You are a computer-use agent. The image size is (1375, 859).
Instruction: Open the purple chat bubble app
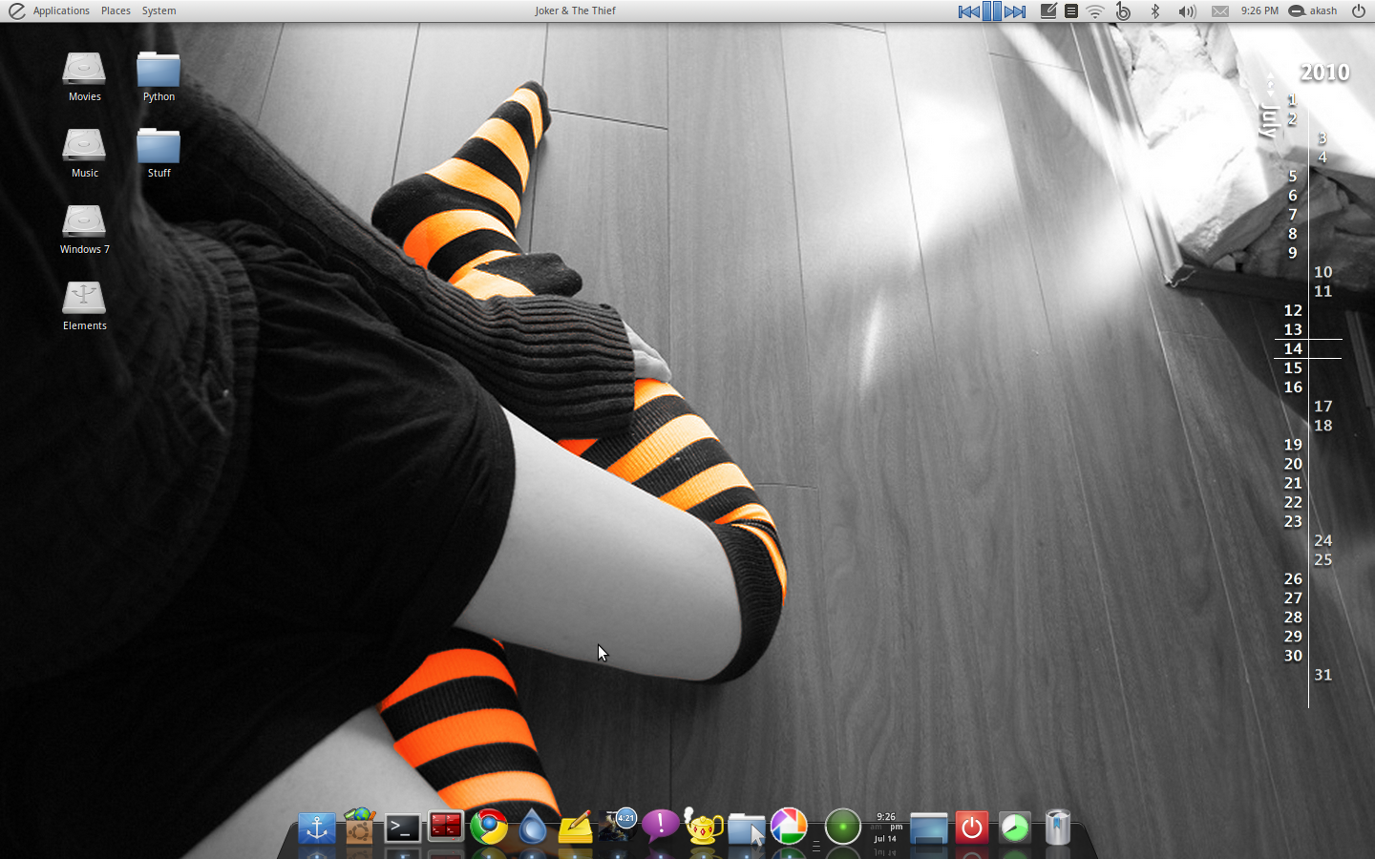tap(660, 826)
